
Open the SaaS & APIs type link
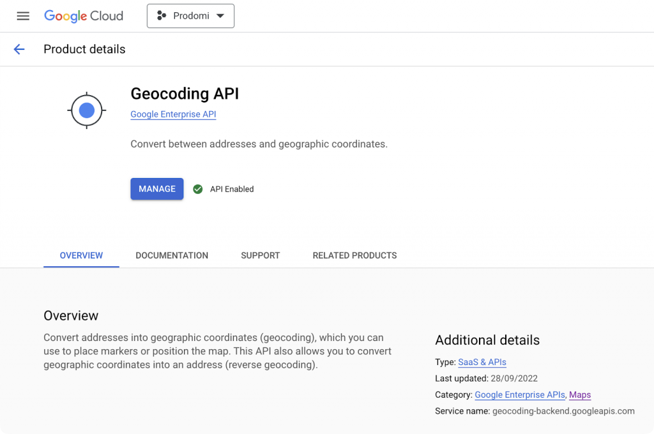tap(482, 363)
